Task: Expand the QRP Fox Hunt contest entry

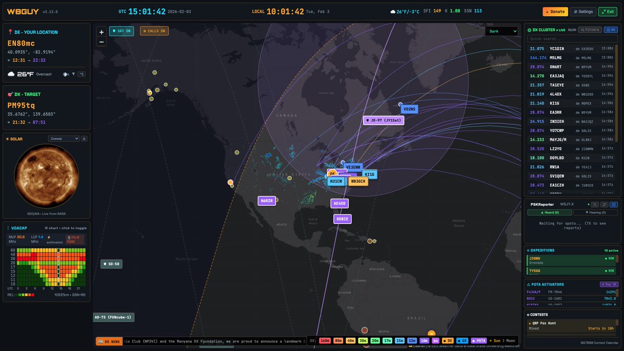Action: [571, 326]
